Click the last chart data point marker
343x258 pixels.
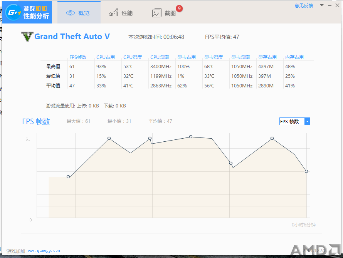pos(306,171)
